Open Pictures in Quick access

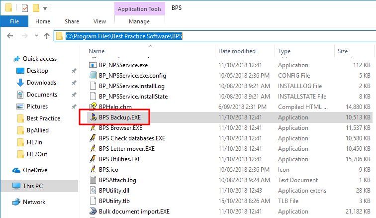(37, 107)
